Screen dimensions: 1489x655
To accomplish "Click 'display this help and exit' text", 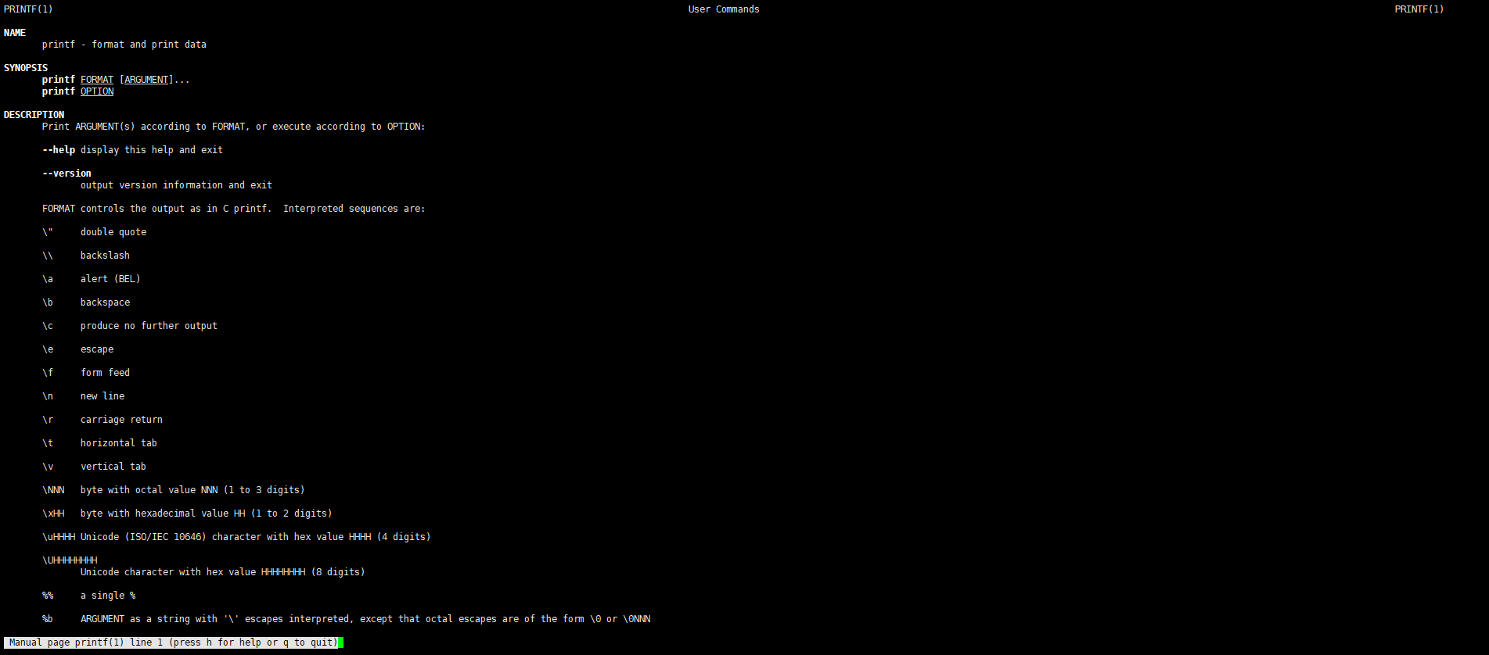I will click(152, 150).
